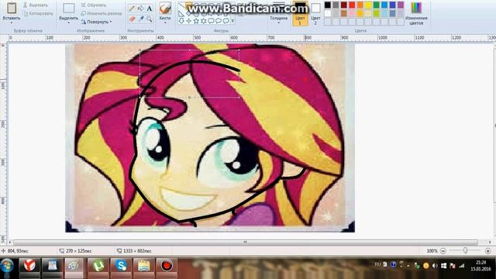Pick brown color swatch
Screen dimensions: 496x279
pos(344,13)
